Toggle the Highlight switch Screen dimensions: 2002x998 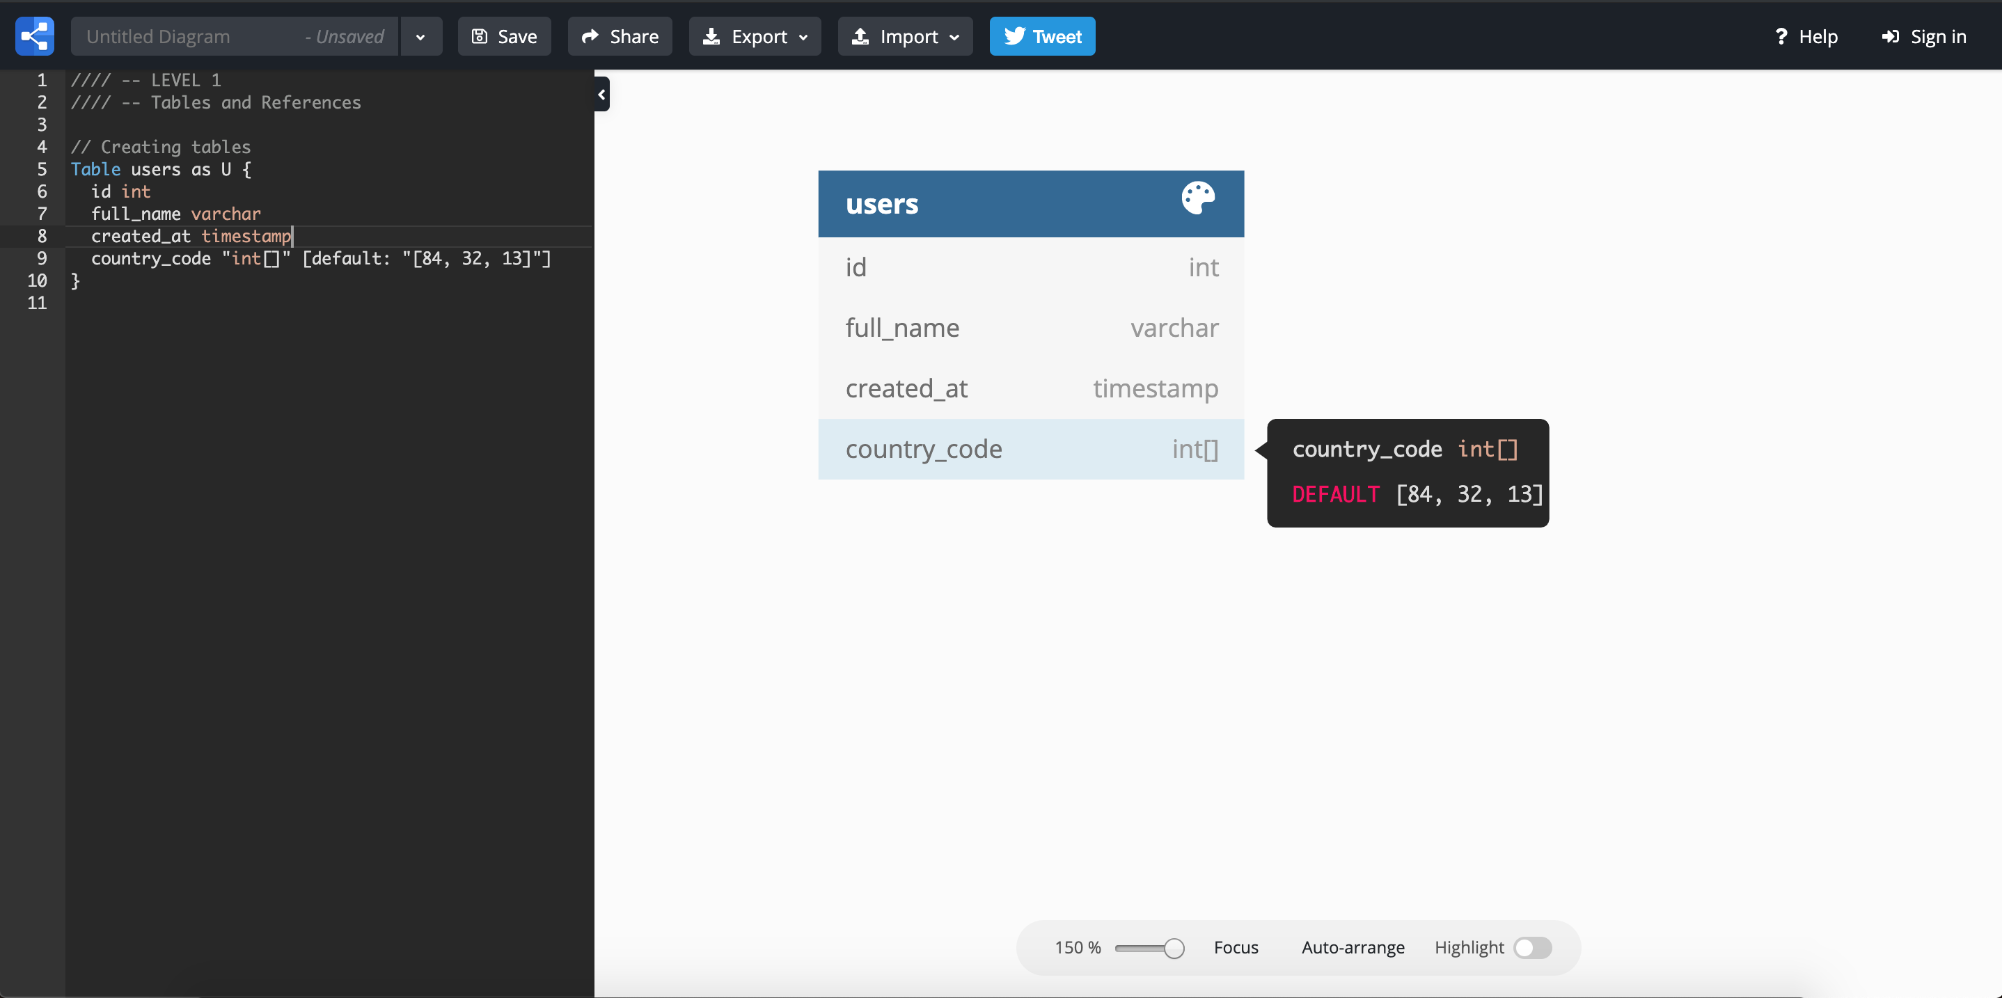(1533, 947)
